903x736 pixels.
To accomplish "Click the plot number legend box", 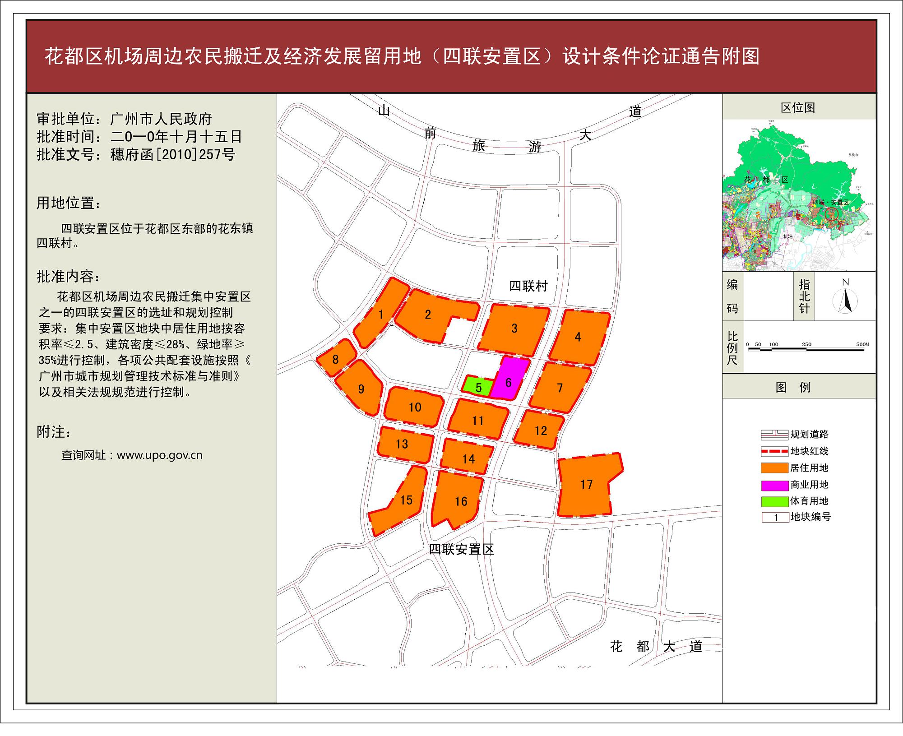I will pyautogui.click(x=775, y=518).
